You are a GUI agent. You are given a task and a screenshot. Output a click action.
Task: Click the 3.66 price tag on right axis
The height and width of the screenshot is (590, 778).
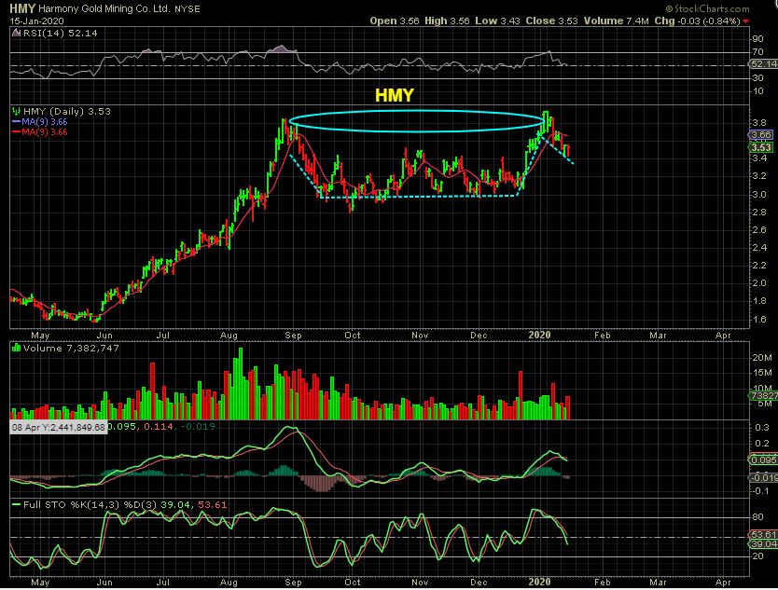[x=760, y=135]
